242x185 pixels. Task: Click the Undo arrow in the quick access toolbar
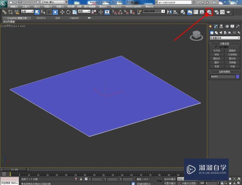tap(24, 2)
